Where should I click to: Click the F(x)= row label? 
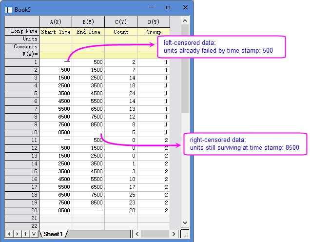[x=22, y=55]
